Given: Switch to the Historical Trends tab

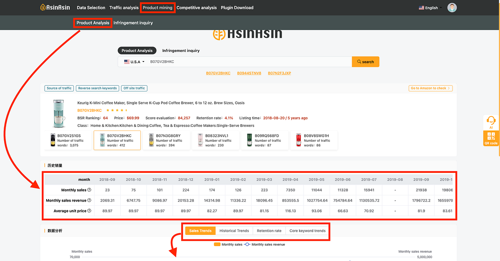Looking at the screenshot, I should point(235,230).
